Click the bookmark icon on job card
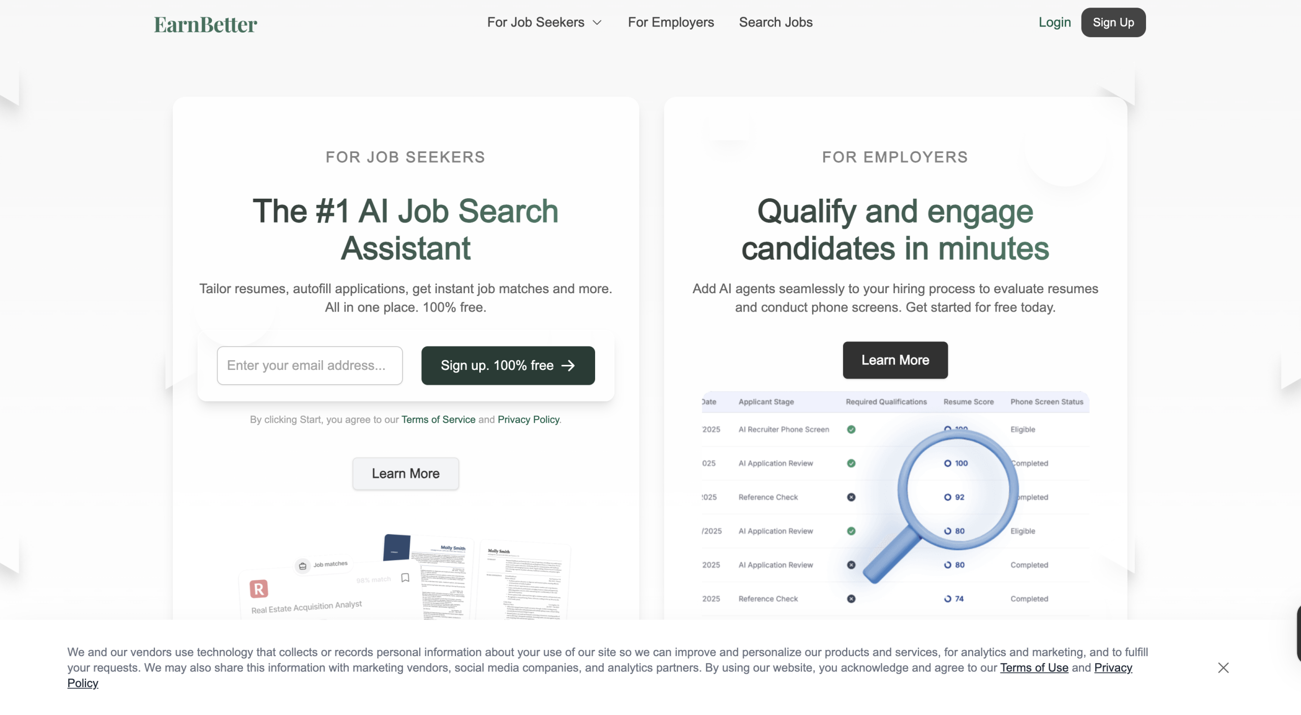Viewport: 1301px width, 715px height. tap(405, 578)
